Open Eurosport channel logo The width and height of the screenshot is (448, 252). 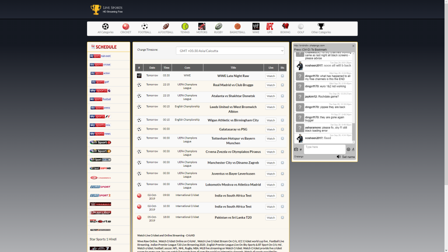[x=100, y=186]
